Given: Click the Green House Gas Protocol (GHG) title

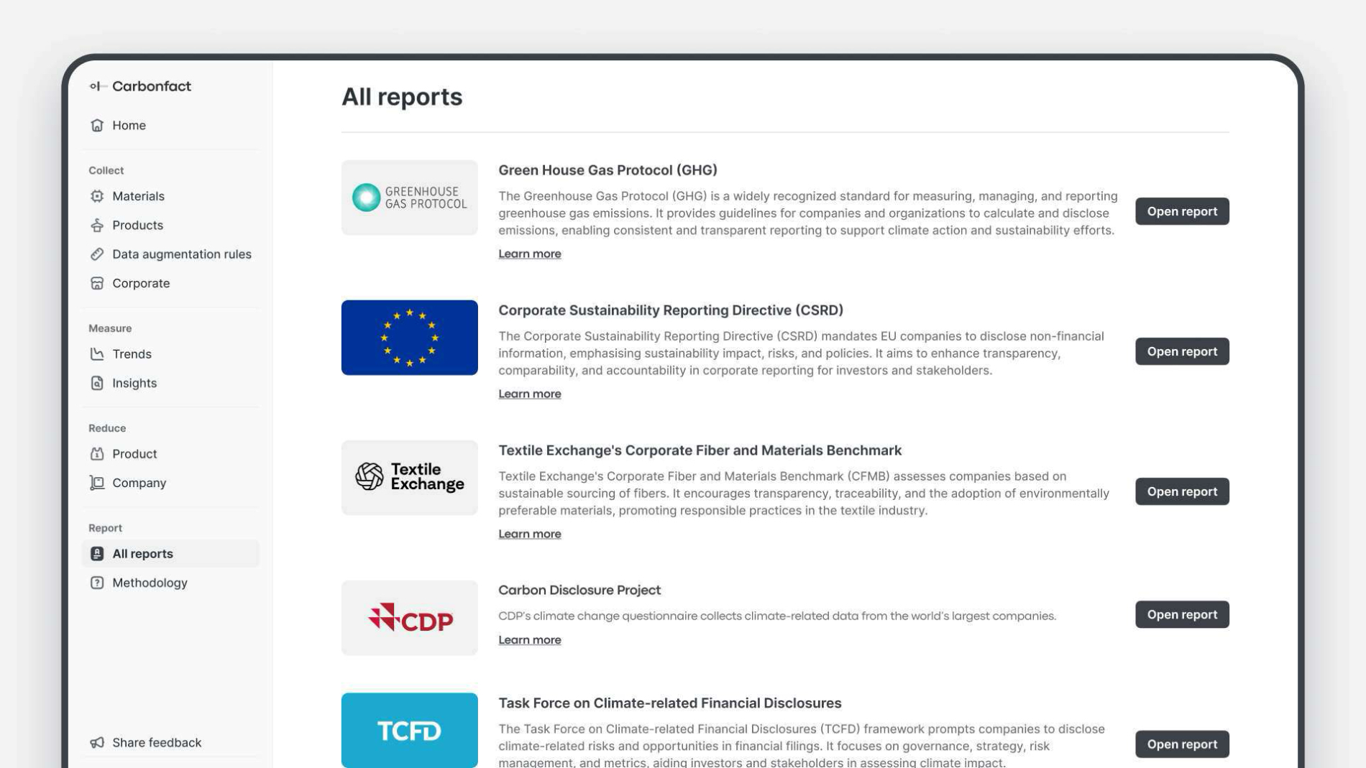Looking at the screenshot, I should click(608, 170).
